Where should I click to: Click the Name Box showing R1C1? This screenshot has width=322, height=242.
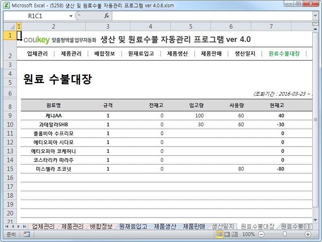point(35,16)
